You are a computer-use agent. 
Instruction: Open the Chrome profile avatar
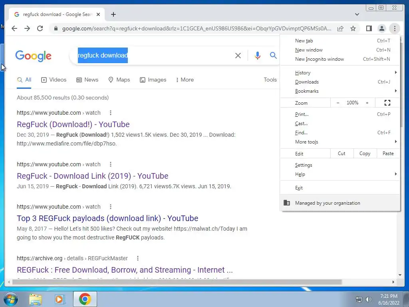click(381, 28)
